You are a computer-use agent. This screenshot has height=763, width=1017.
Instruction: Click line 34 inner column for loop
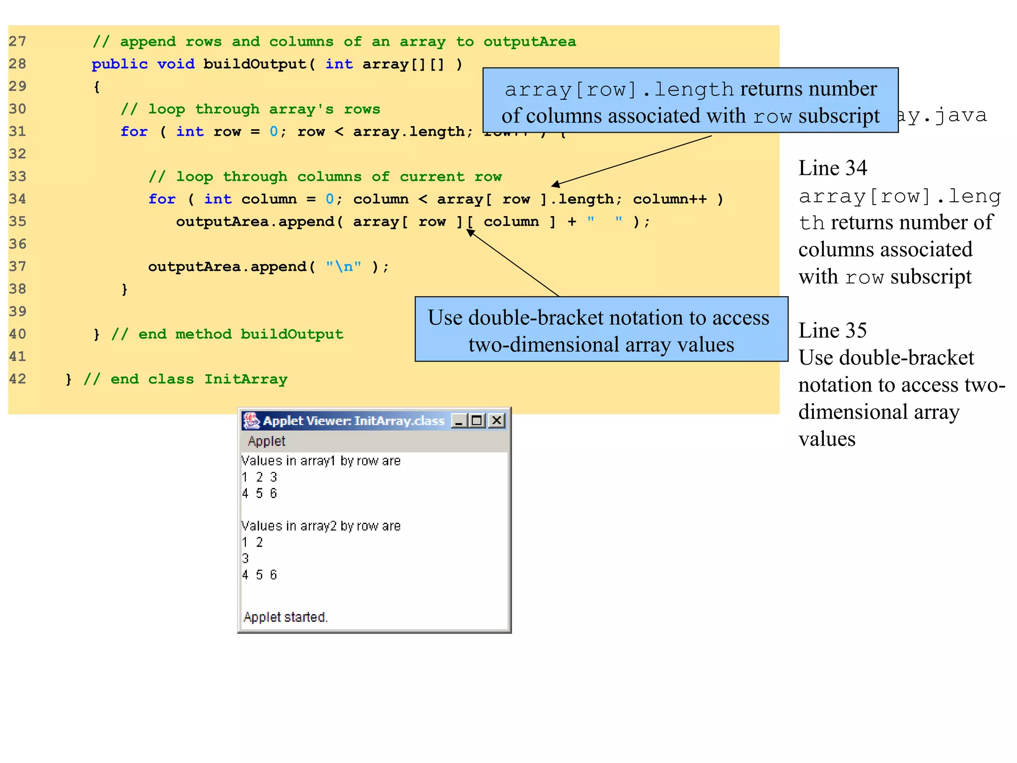(436, 199)
